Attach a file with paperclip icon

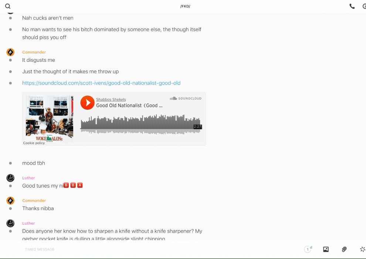344,249
